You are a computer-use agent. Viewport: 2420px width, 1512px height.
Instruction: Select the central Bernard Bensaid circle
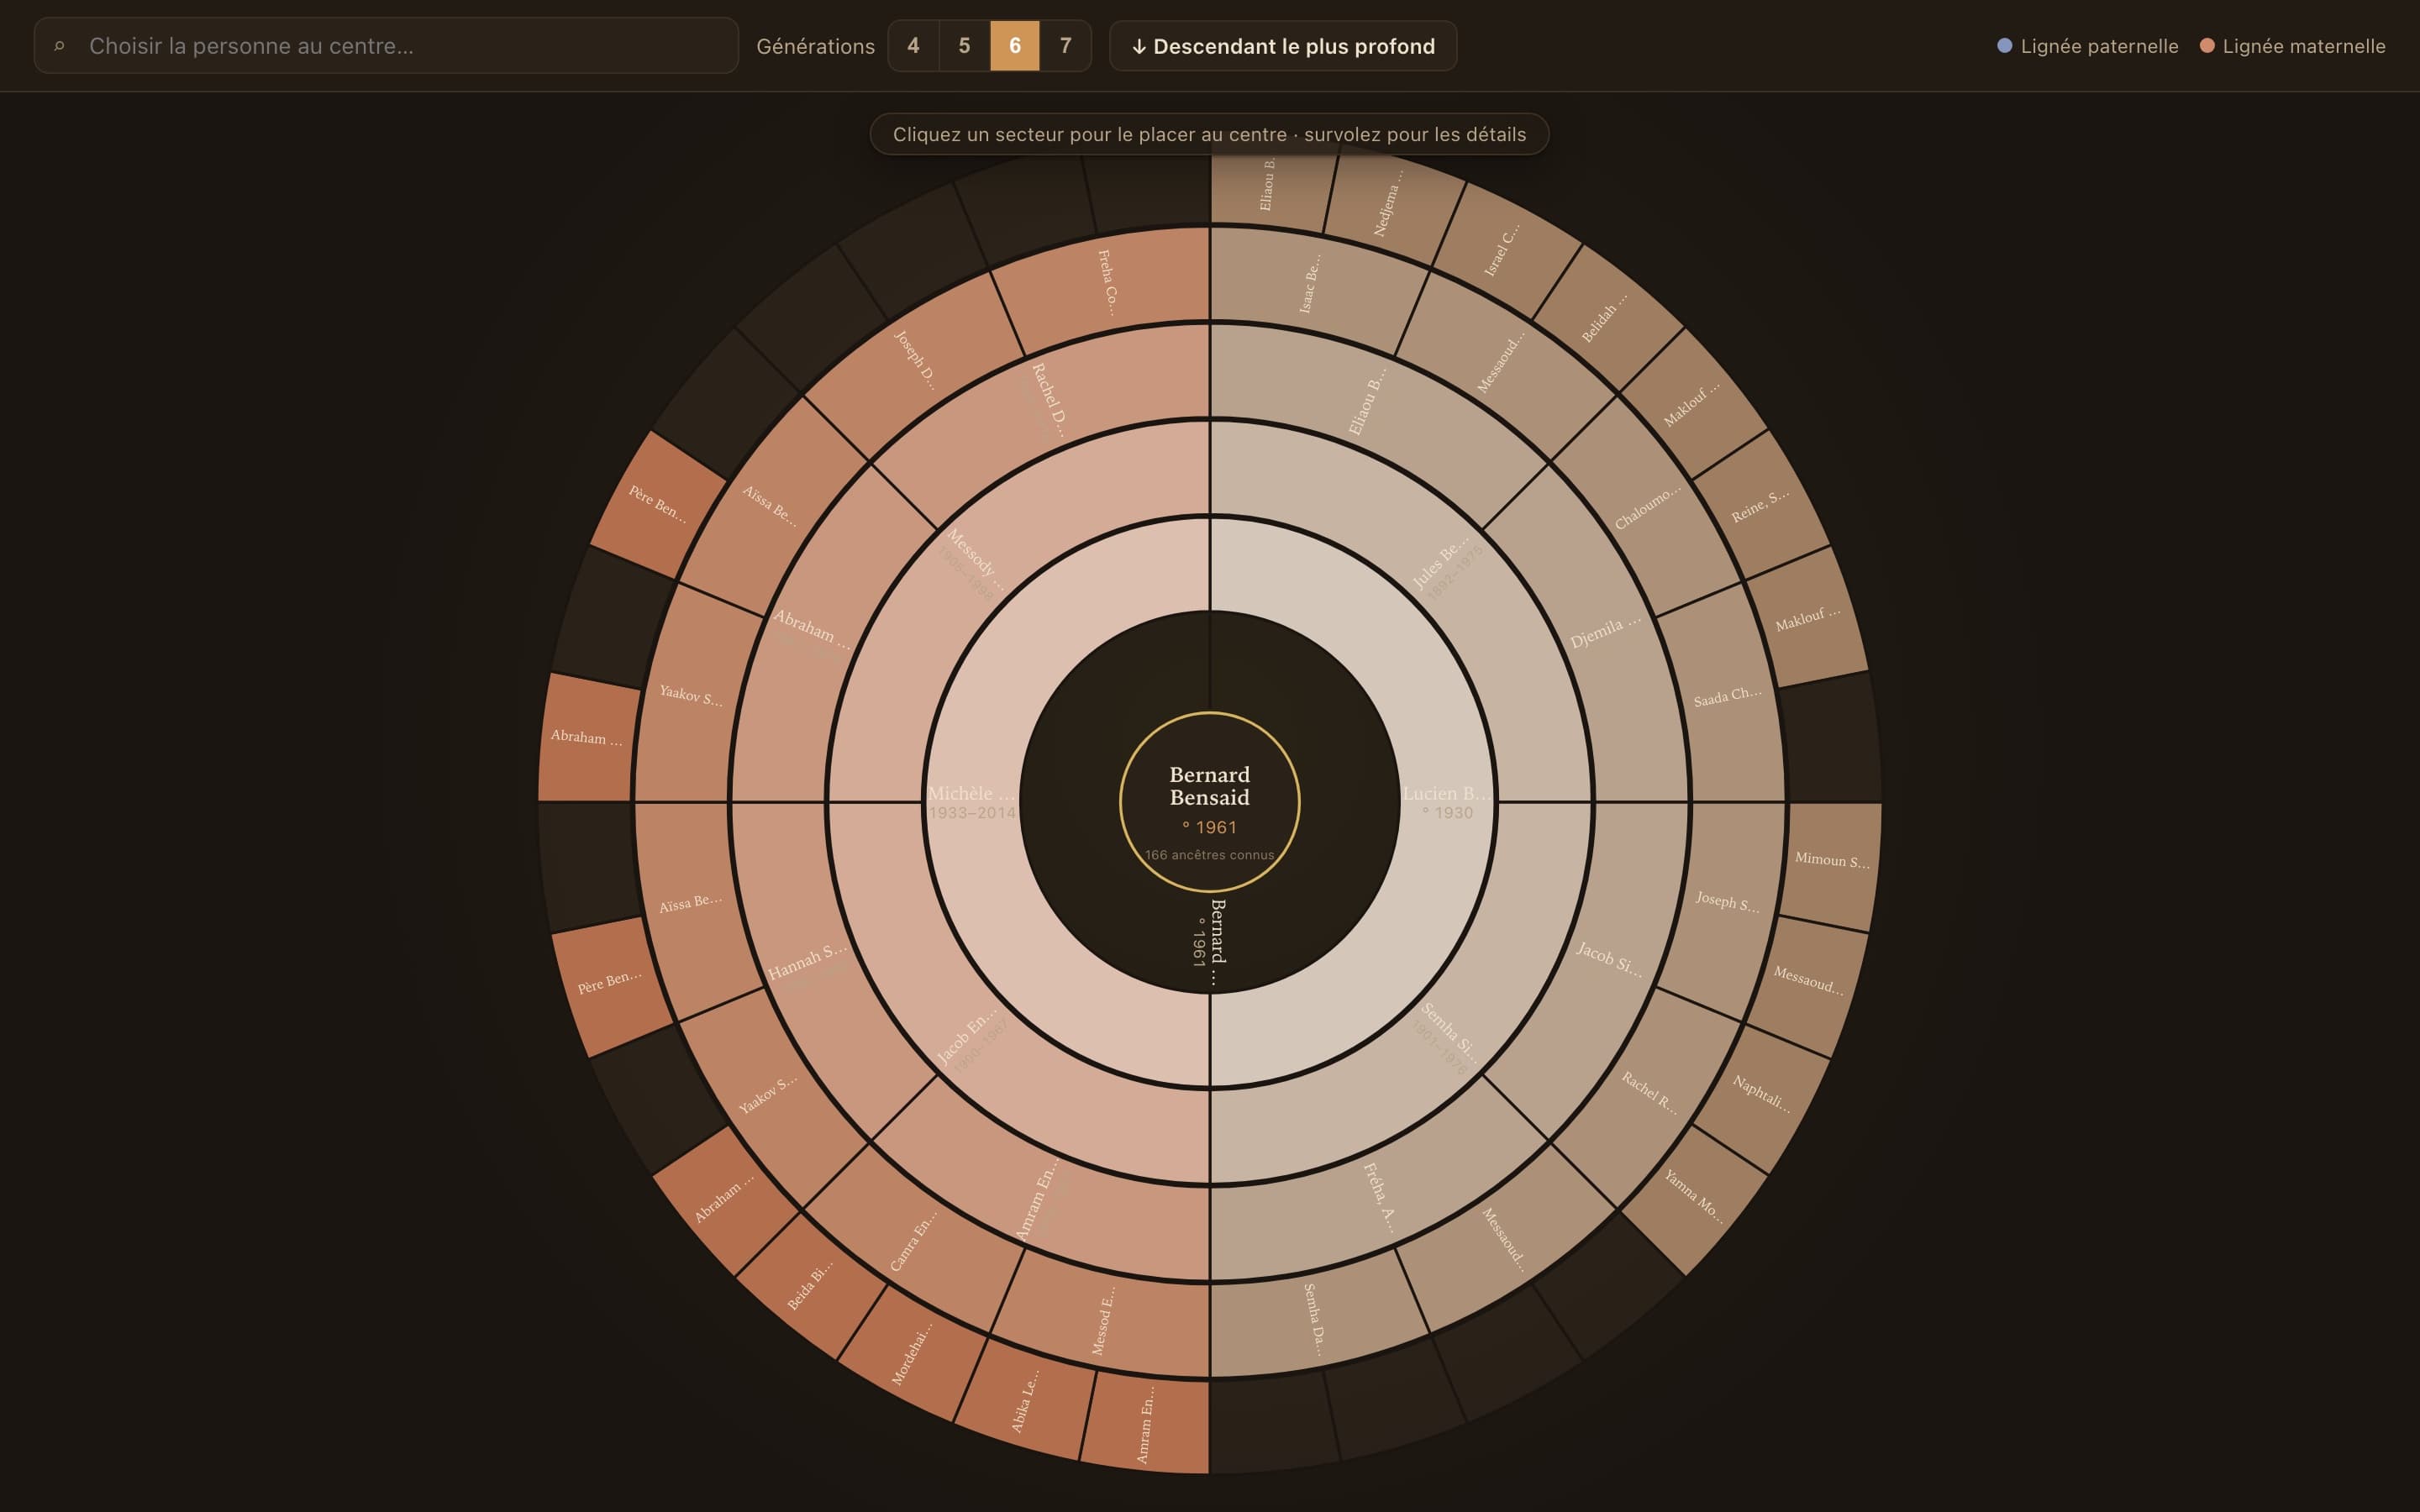click(x=1210, y=802)
